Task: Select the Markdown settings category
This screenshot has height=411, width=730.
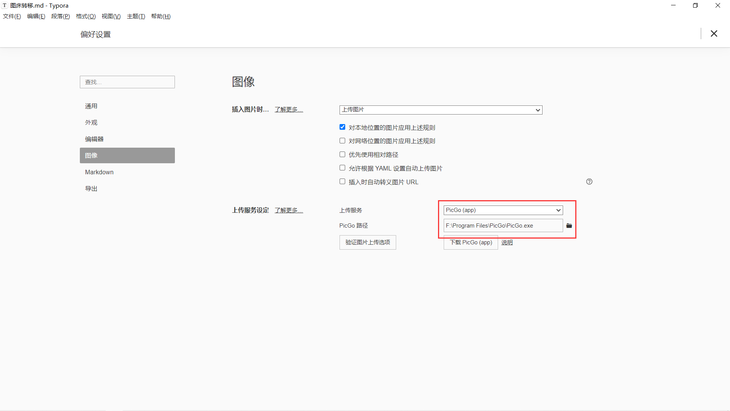Action: 127,172
